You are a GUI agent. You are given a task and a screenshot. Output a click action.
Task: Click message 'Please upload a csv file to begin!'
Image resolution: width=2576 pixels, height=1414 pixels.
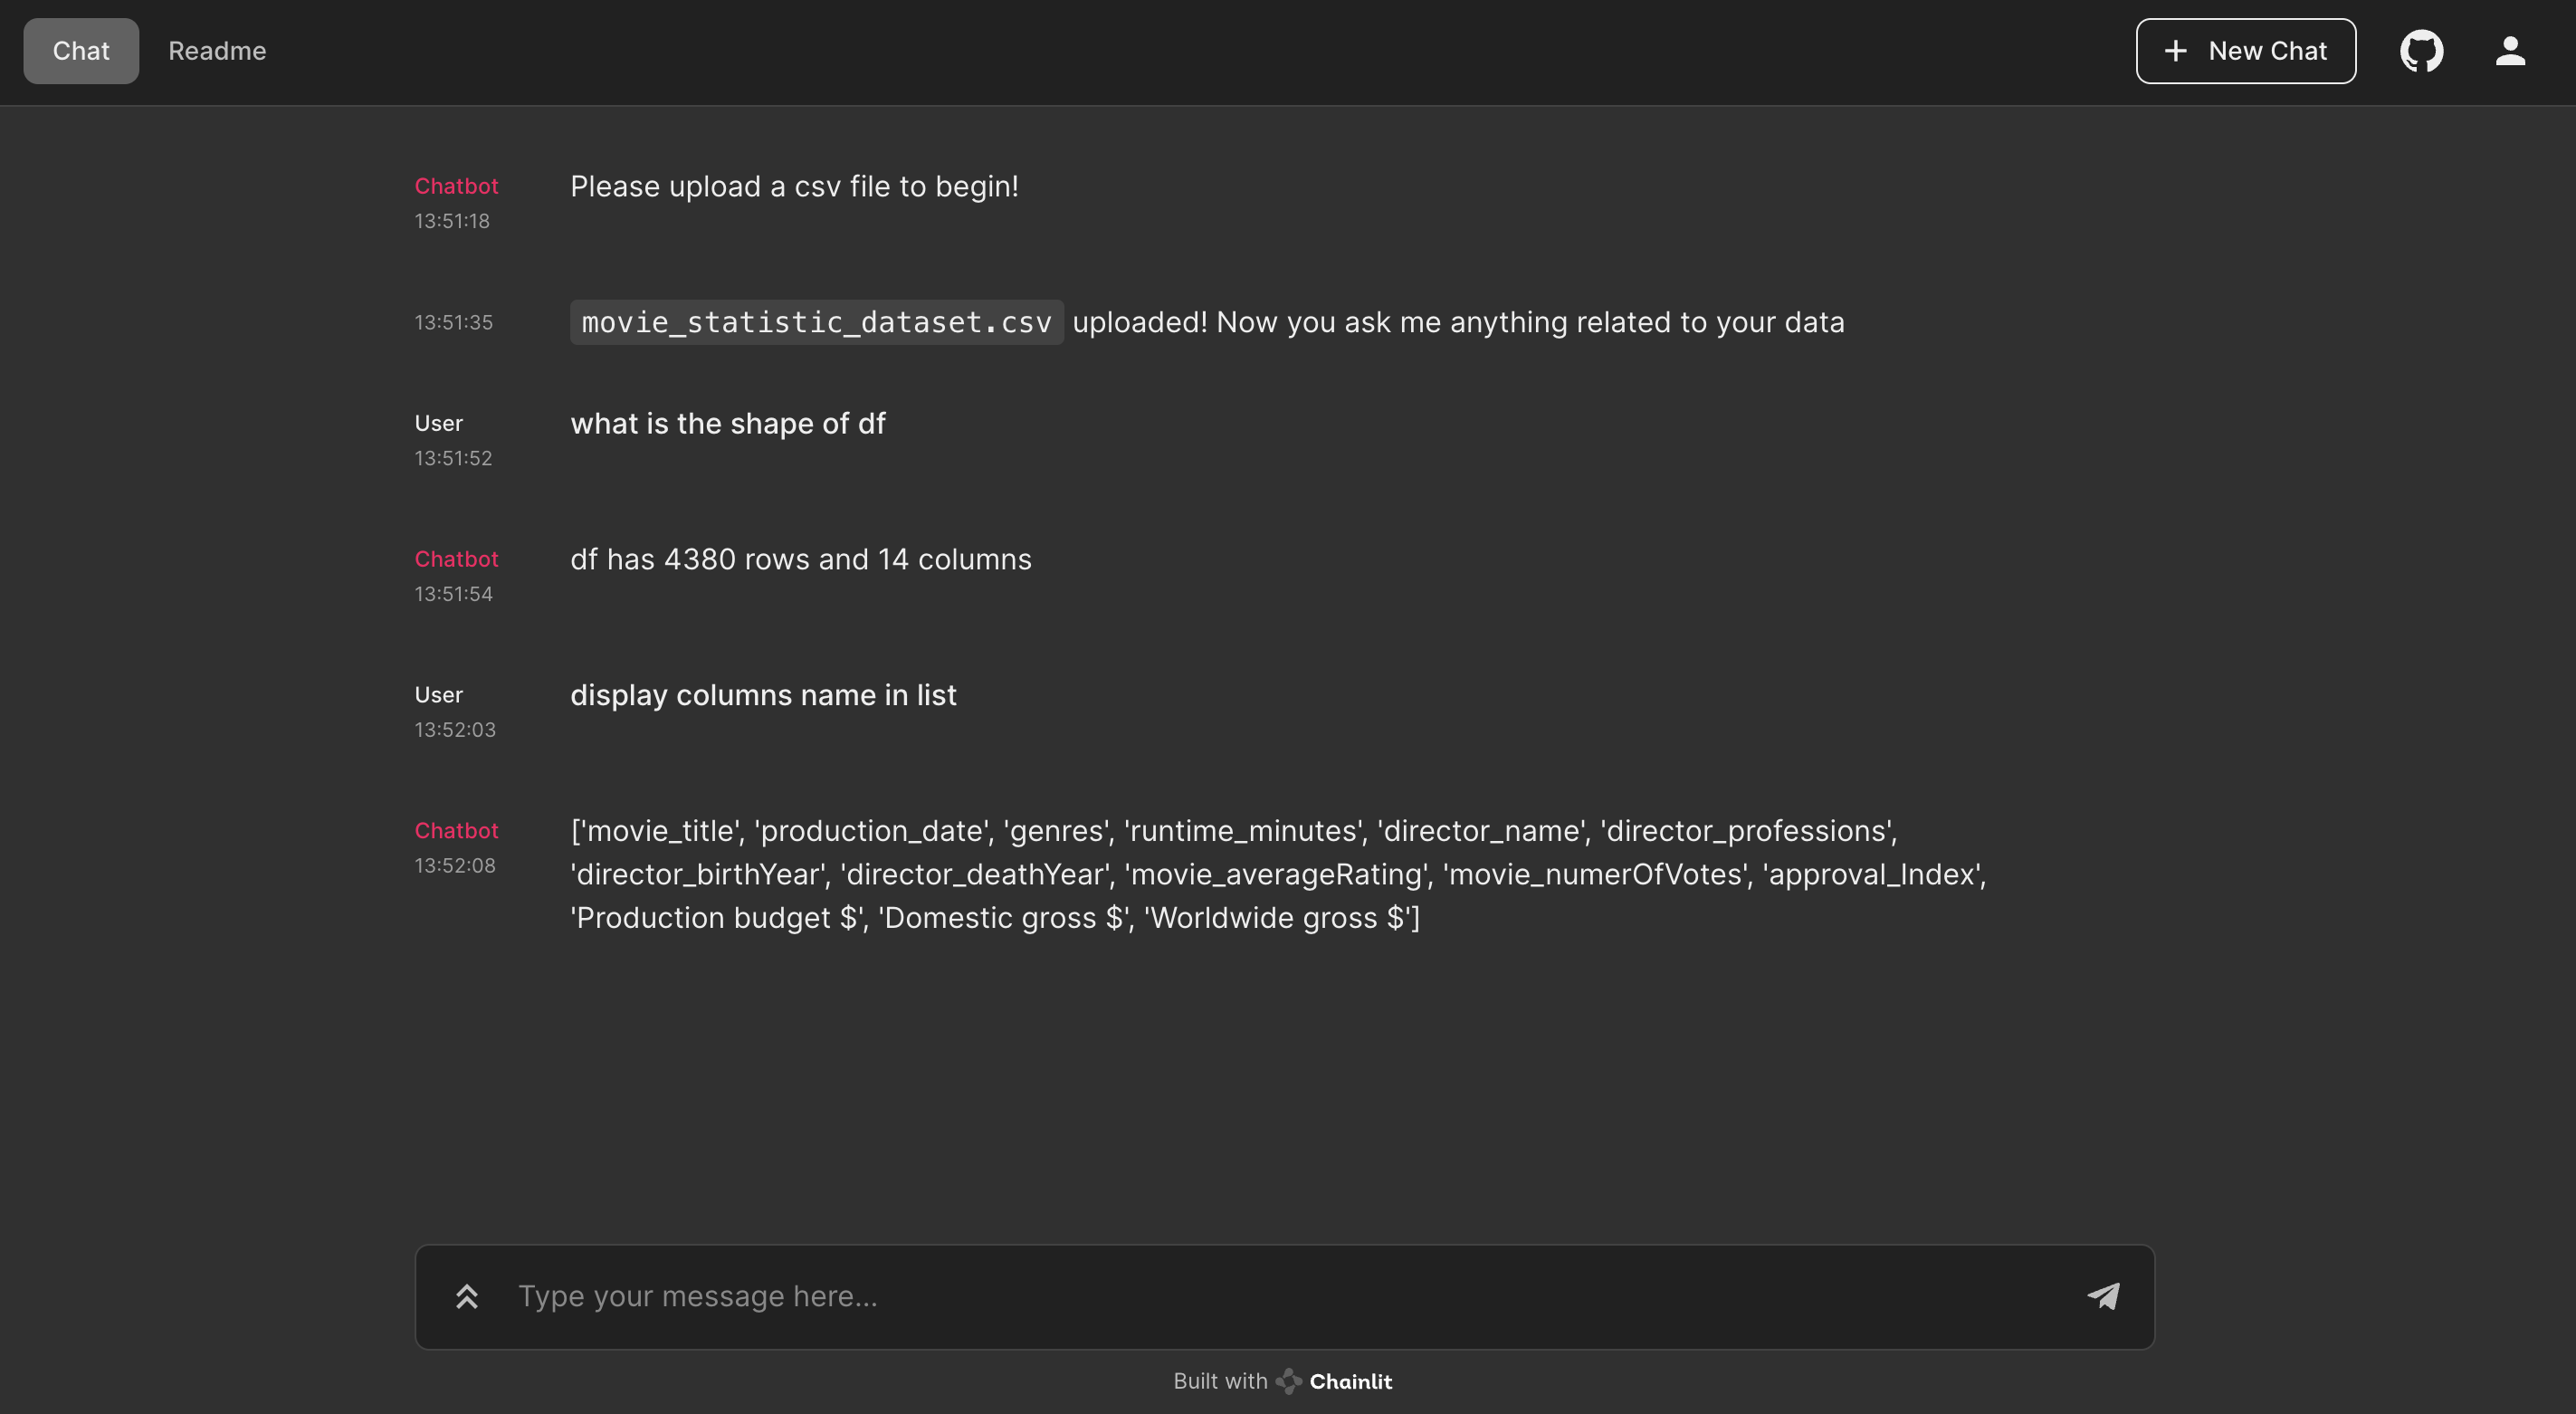(794, 187)
